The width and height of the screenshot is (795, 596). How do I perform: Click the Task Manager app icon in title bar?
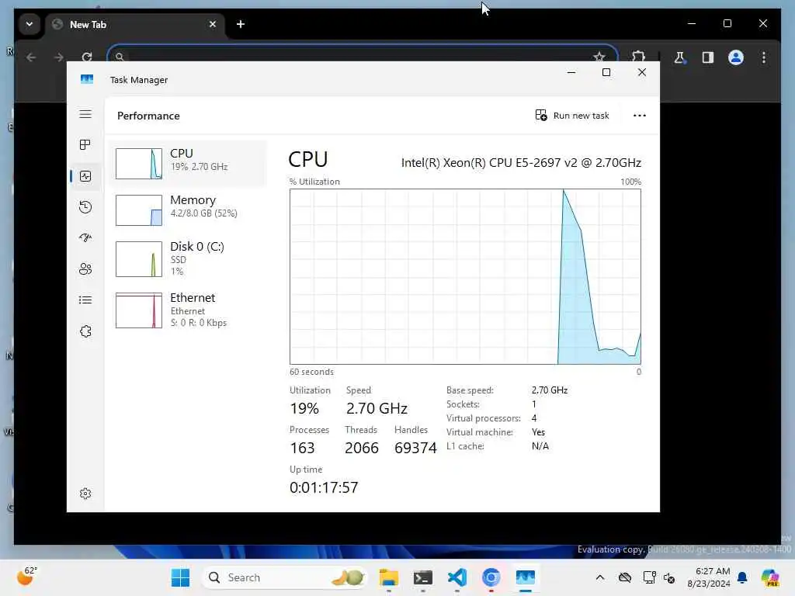coord(87,79)
